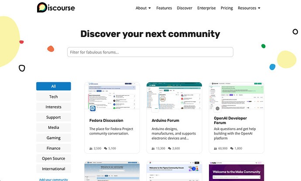Click the 60,900 members count
The height and width of the screenshot is (181, 301).
coord(222,148)
